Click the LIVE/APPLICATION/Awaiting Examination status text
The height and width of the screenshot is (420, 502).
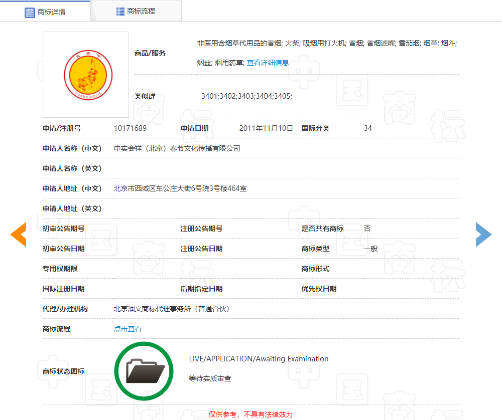259,359
